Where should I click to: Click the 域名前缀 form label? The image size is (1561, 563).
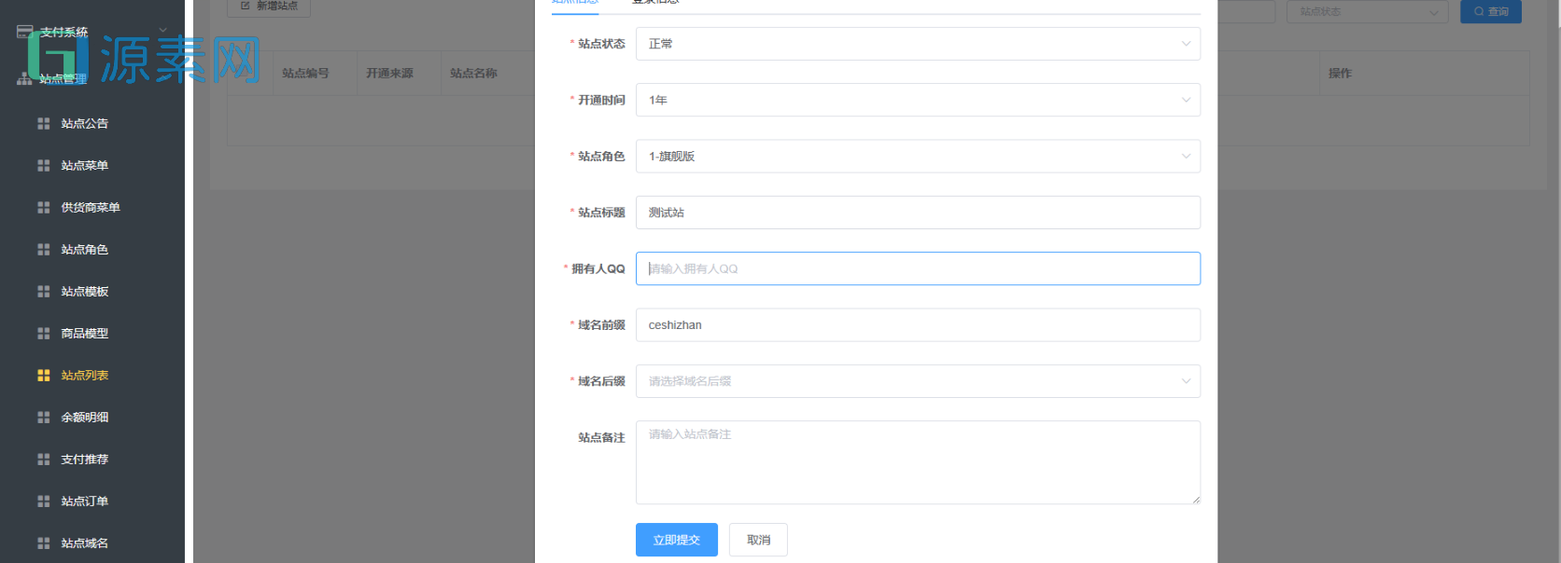pos(601,324)
